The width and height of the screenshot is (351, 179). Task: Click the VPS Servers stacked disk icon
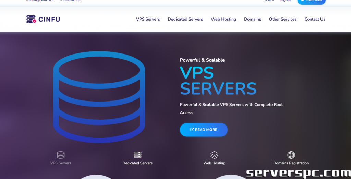61,155
